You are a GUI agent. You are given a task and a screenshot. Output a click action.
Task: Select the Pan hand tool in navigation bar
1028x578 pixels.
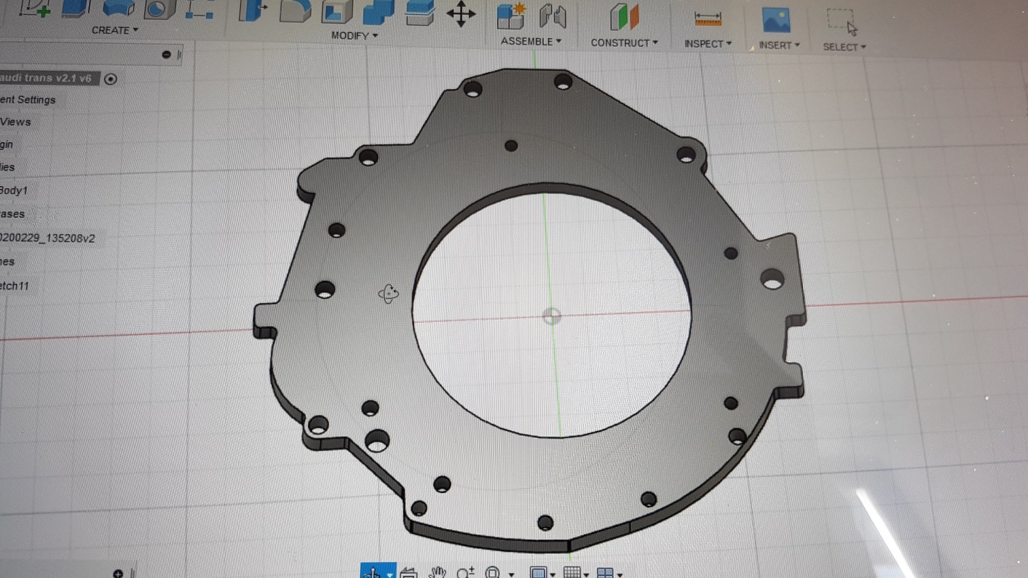click(x=438, y=572)
